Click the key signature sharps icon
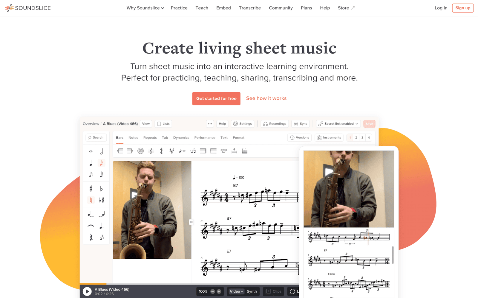The height and width of the screenshot is (298, 478). pyautogui.click(x=171, y=151)
